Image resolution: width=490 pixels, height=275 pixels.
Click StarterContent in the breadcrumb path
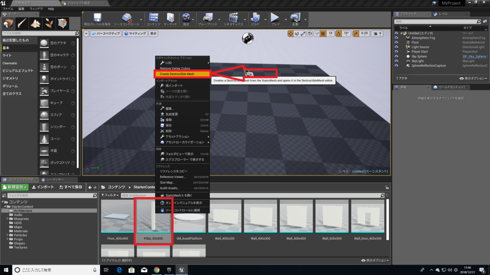pyautogui.click(x=144, y=187)
